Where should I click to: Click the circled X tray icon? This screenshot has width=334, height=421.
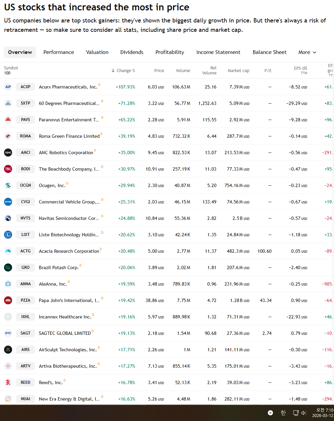pos(270,413)
